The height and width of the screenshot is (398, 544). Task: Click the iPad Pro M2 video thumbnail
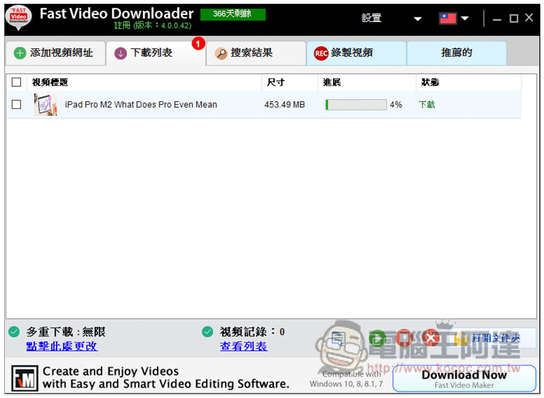(x=45, y=105)
